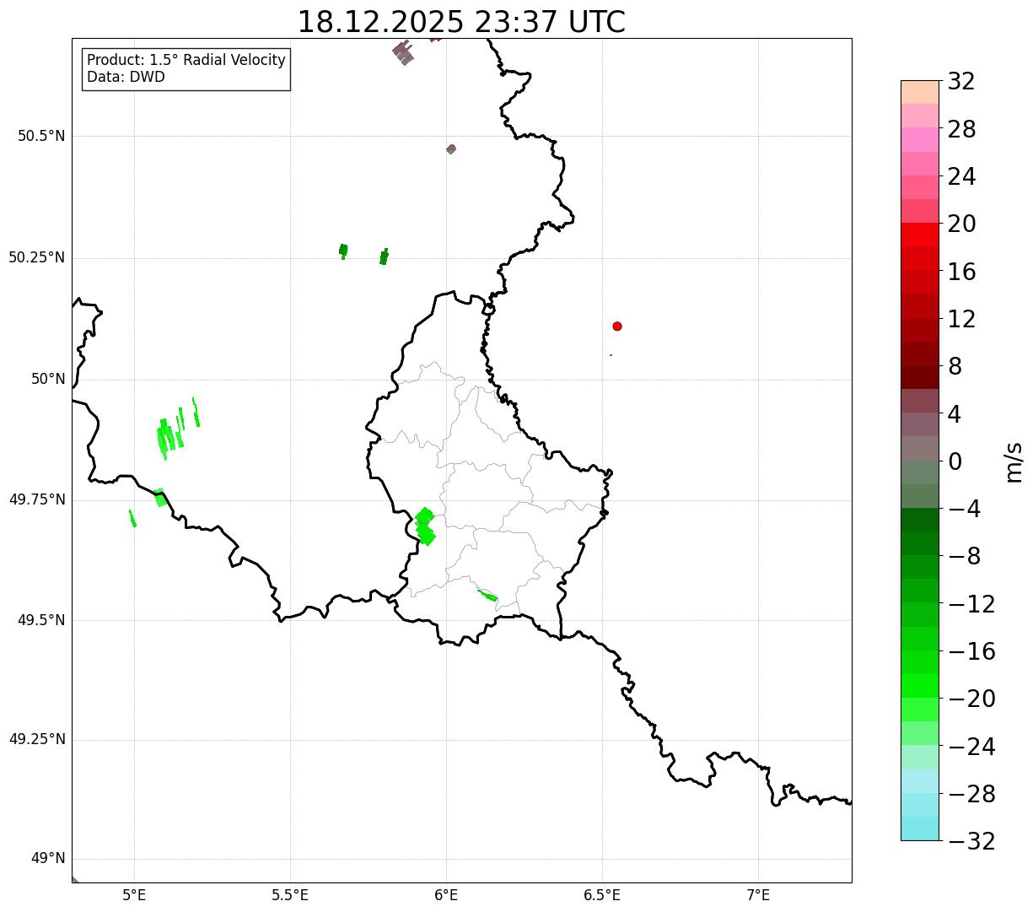1033x912 pixels.
Task: Click the colorbar tick label 32
Action: pyautogui.click(x=961, y=82)
